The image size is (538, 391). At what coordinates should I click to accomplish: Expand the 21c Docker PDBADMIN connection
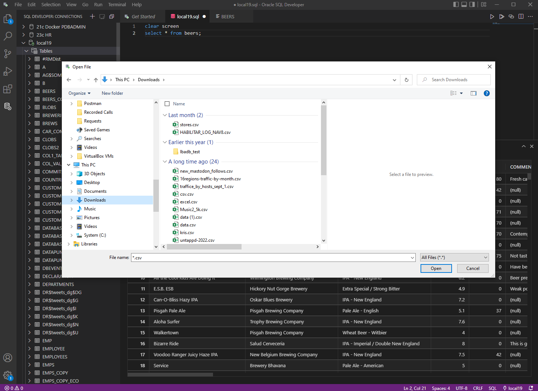23,27
